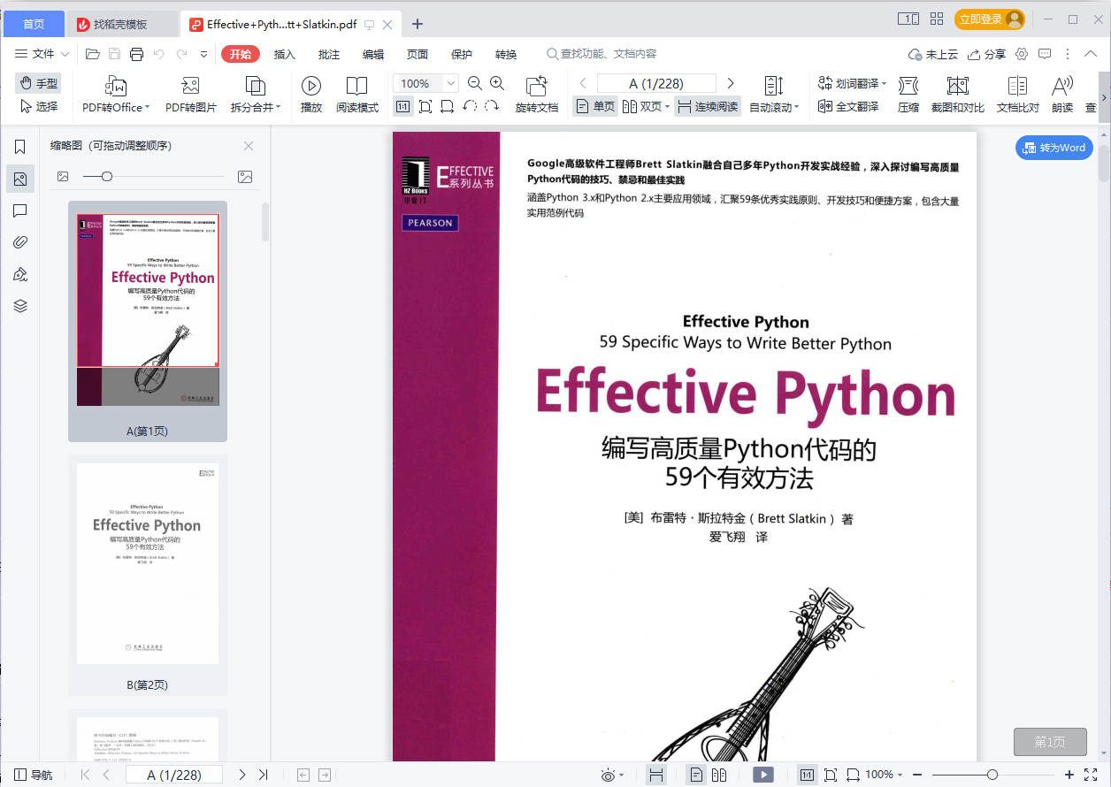The height and width of the screenshot is (787, 1111).
Task: Click the PDF转Office conversion icon
Action: pyautogui.click(x=116, y=86)
